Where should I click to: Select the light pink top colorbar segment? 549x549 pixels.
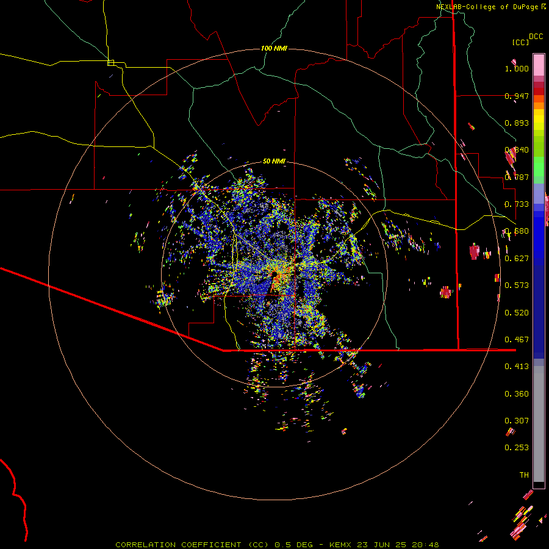539,65
